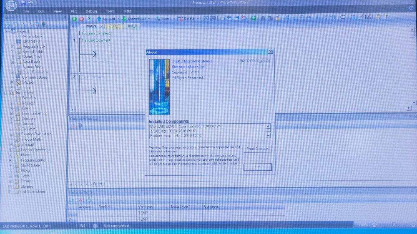
Task: Open the File menu
Action: pyautogui.click(x=26, y=11)
